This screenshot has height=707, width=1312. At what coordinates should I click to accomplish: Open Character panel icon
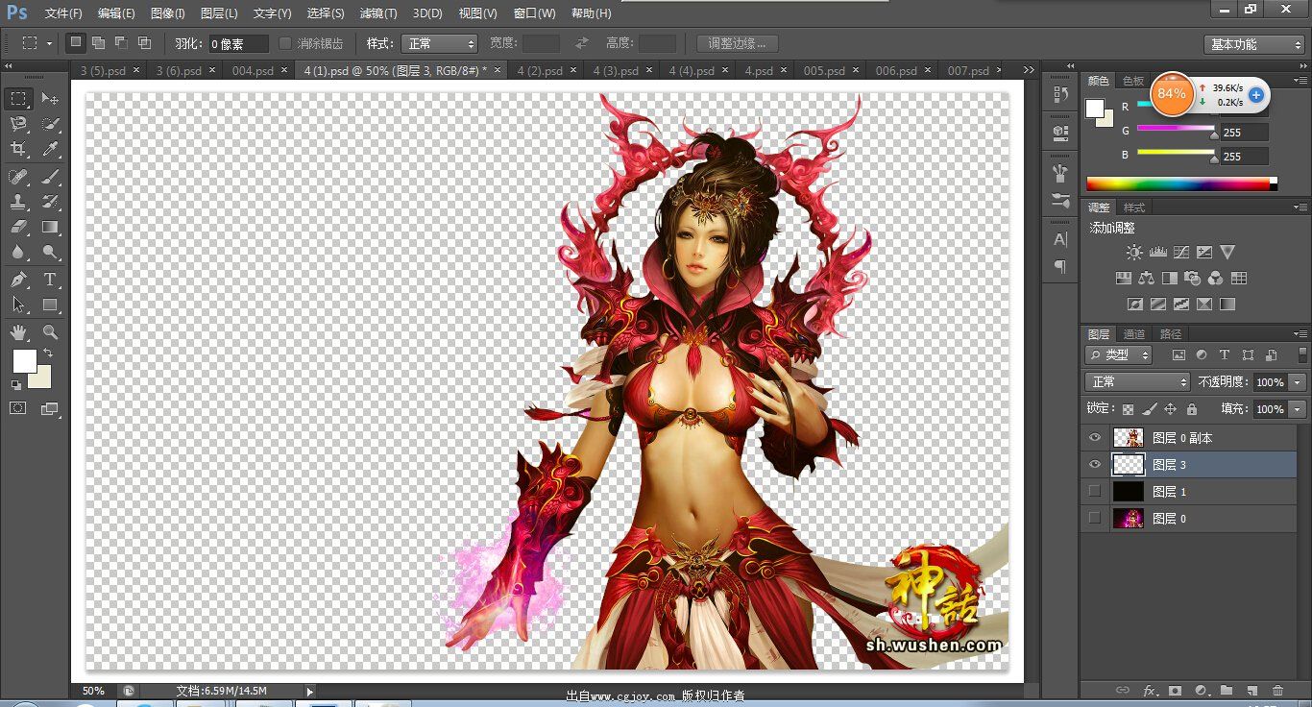click(x=1060, y=239)
